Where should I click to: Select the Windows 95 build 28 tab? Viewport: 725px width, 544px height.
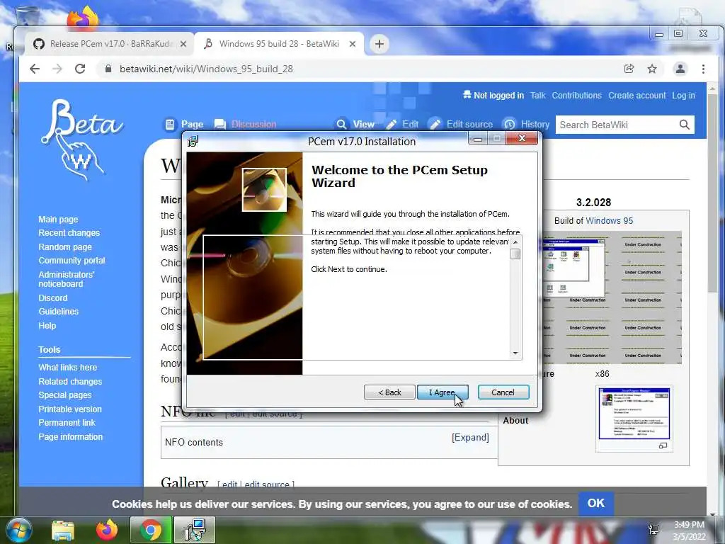click(279, 44)
